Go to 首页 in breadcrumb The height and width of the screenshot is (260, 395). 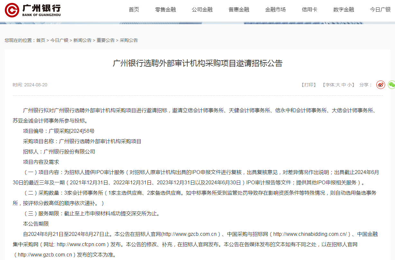coord(41,40)
